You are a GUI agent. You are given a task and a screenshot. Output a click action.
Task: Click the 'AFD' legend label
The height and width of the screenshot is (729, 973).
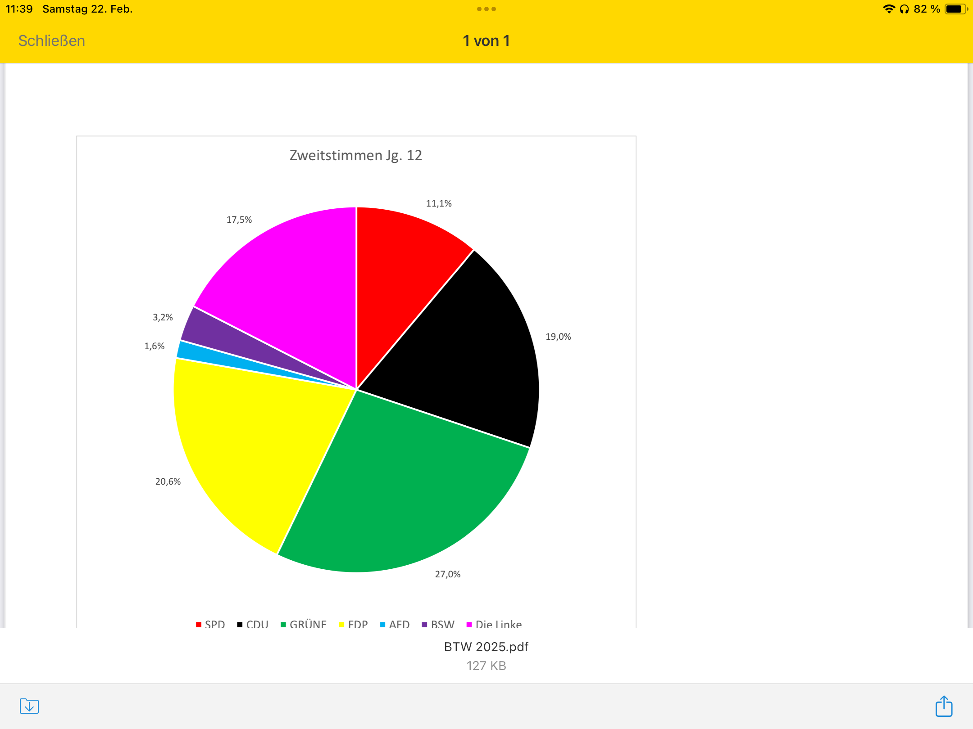[x=400, y=624]
